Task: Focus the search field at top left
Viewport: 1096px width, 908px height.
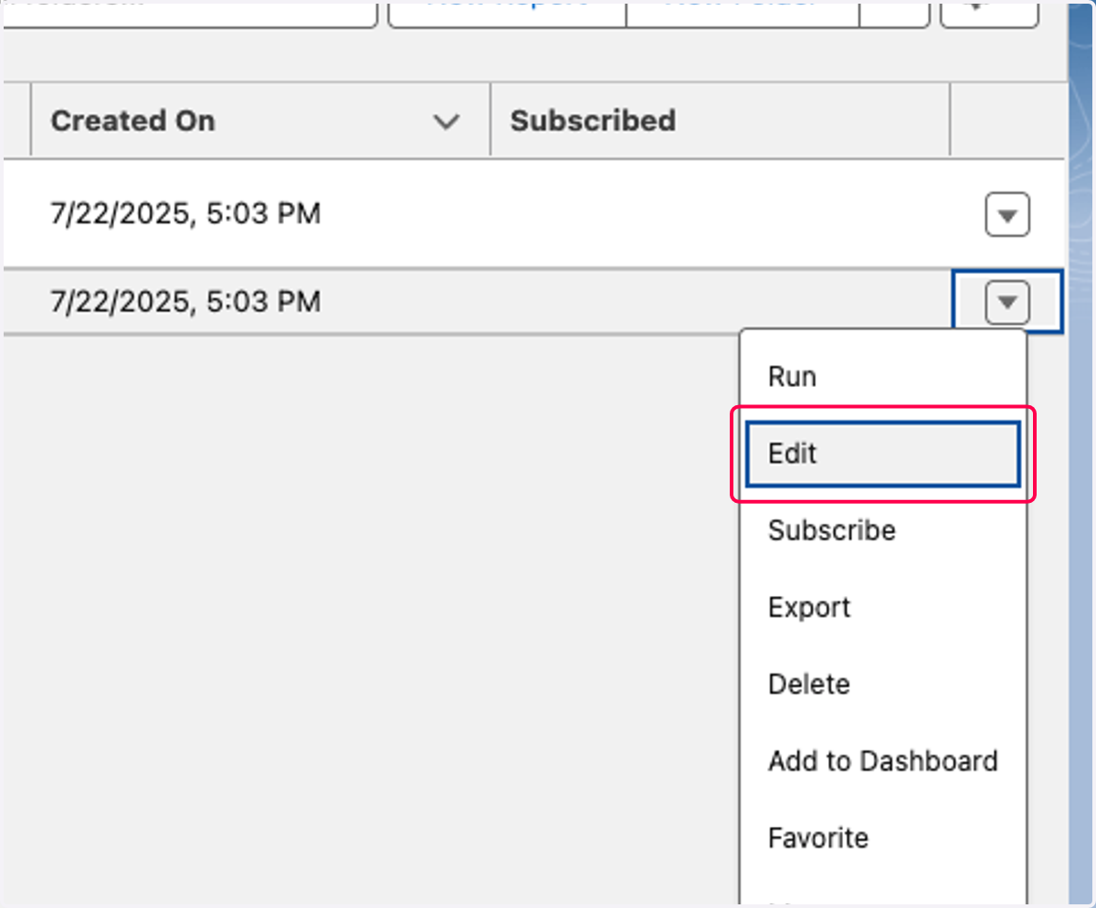Action: 189,13
